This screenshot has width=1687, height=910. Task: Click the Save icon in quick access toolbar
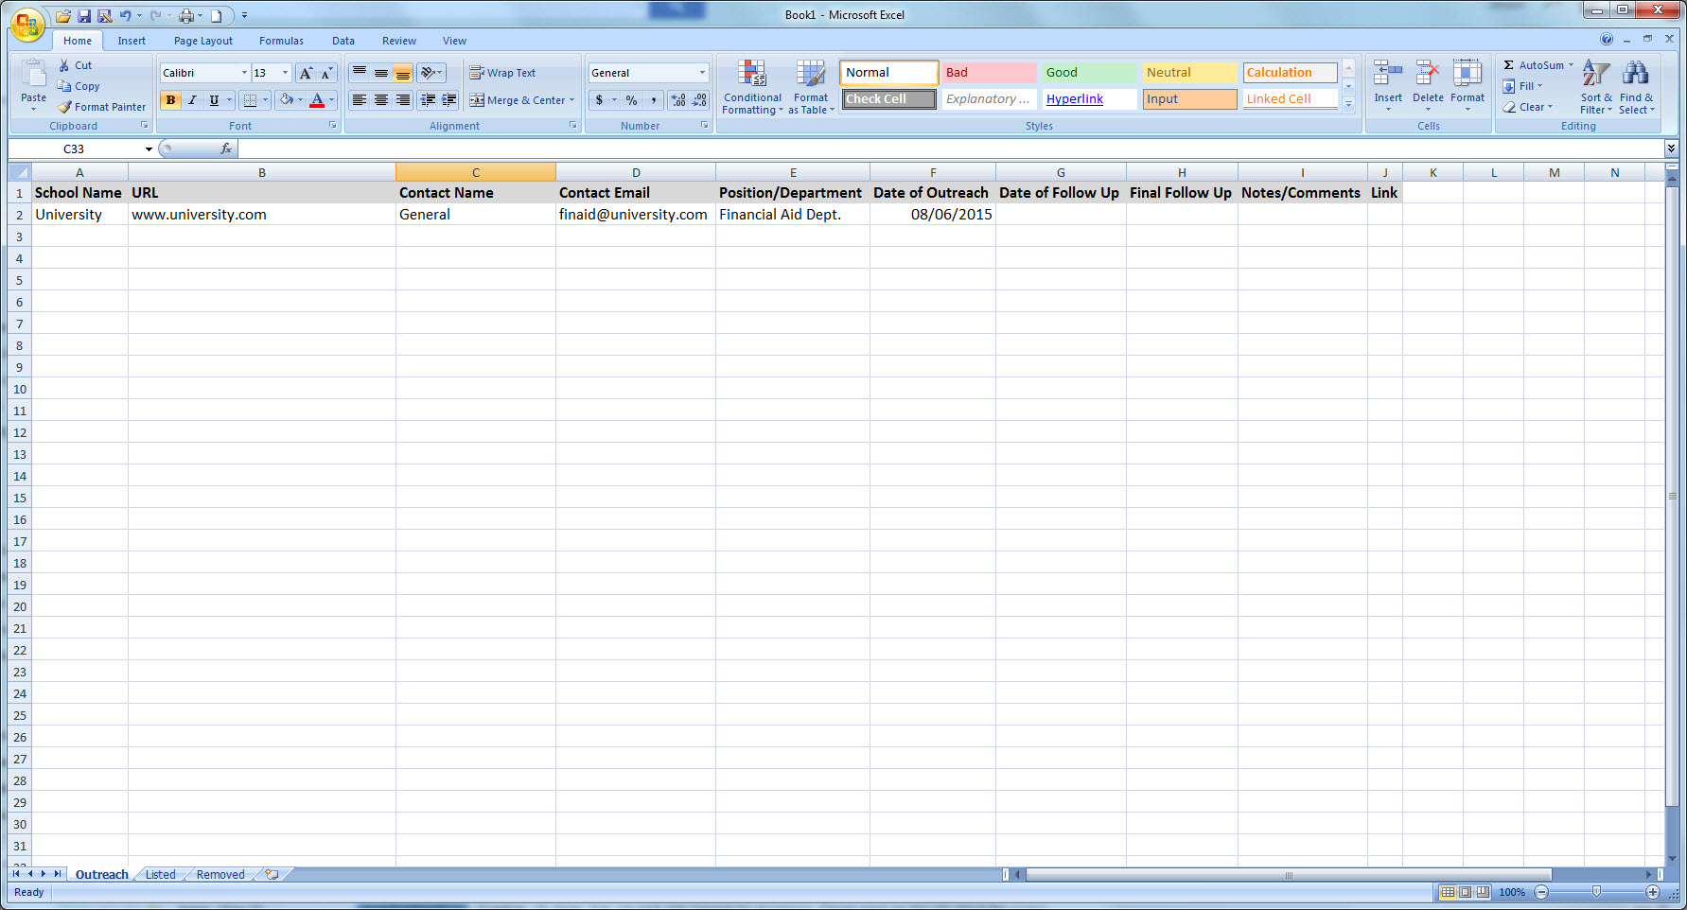[84, 16]
